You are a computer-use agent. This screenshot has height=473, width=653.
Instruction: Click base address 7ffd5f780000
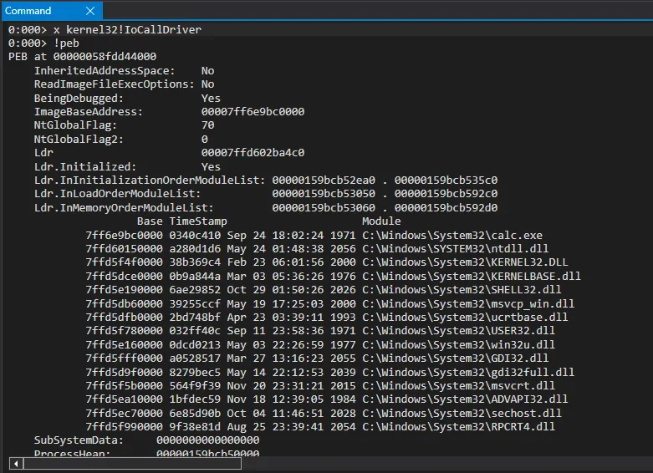(124, 331)
